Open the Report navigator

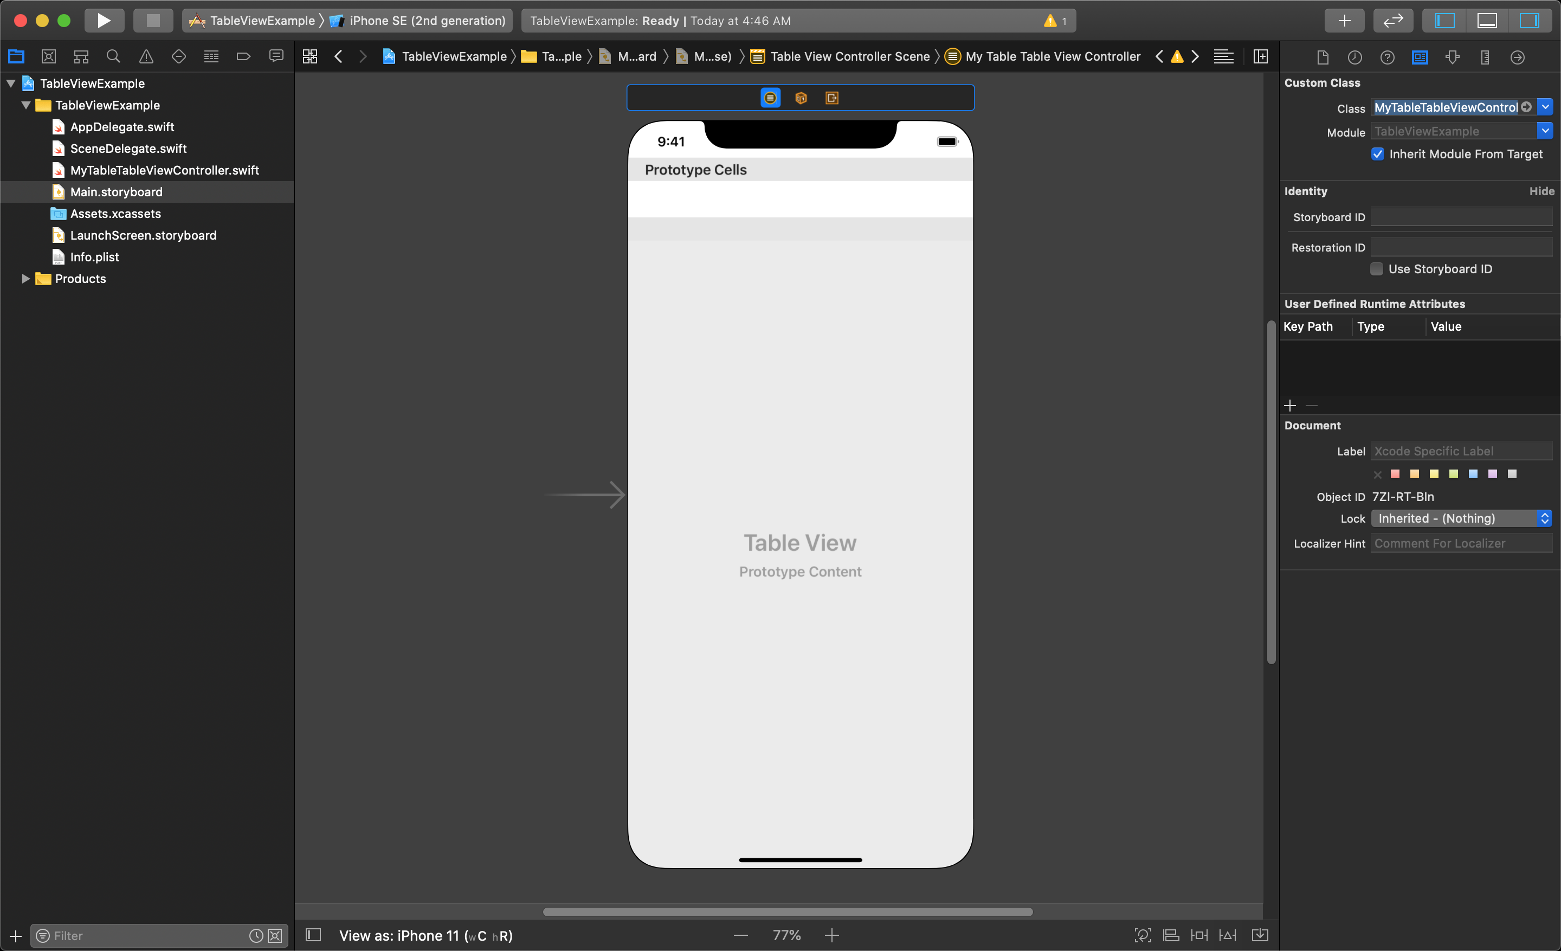click(276, 56)
